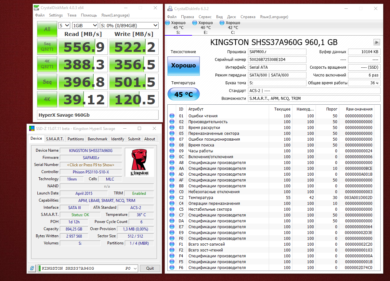This screenshot has width=390, height=281.
Task: Switch to the S.M.A.R.T. tab in SSD-Z
Action: (55, 139)
